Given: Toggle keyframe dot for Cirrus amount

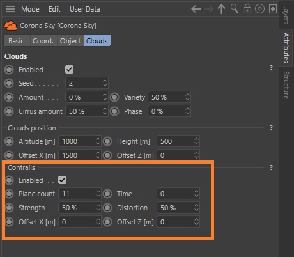Looking at the screenshot, I should (9, 111).
